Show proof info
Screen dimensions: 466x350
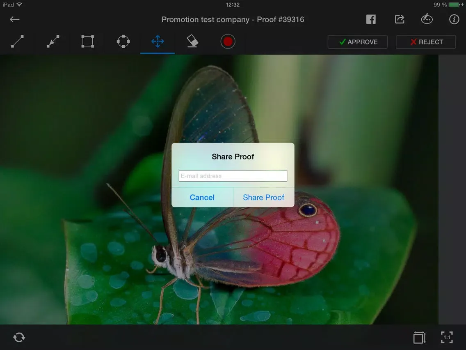[454, 19]
